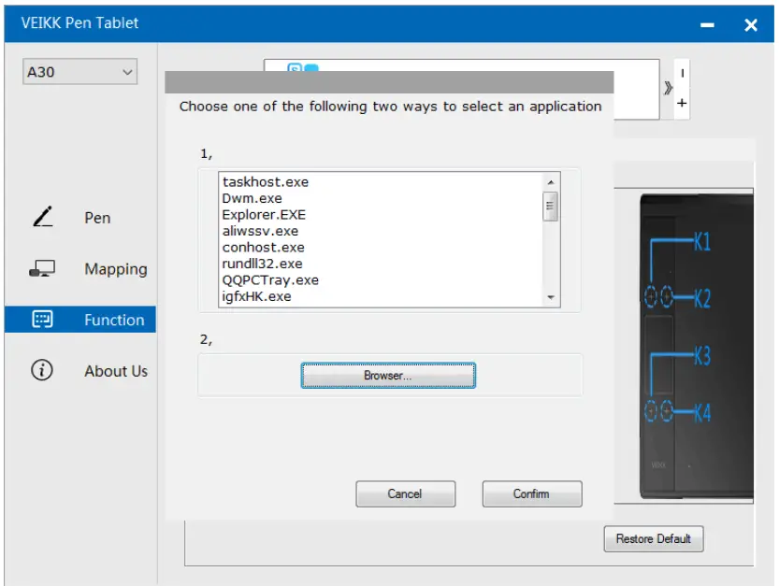Minimize the VEIKK Pen Tablet window
The width and height of the screenshot is (779, 586).
pyautogui.click(x=707, y=25)
